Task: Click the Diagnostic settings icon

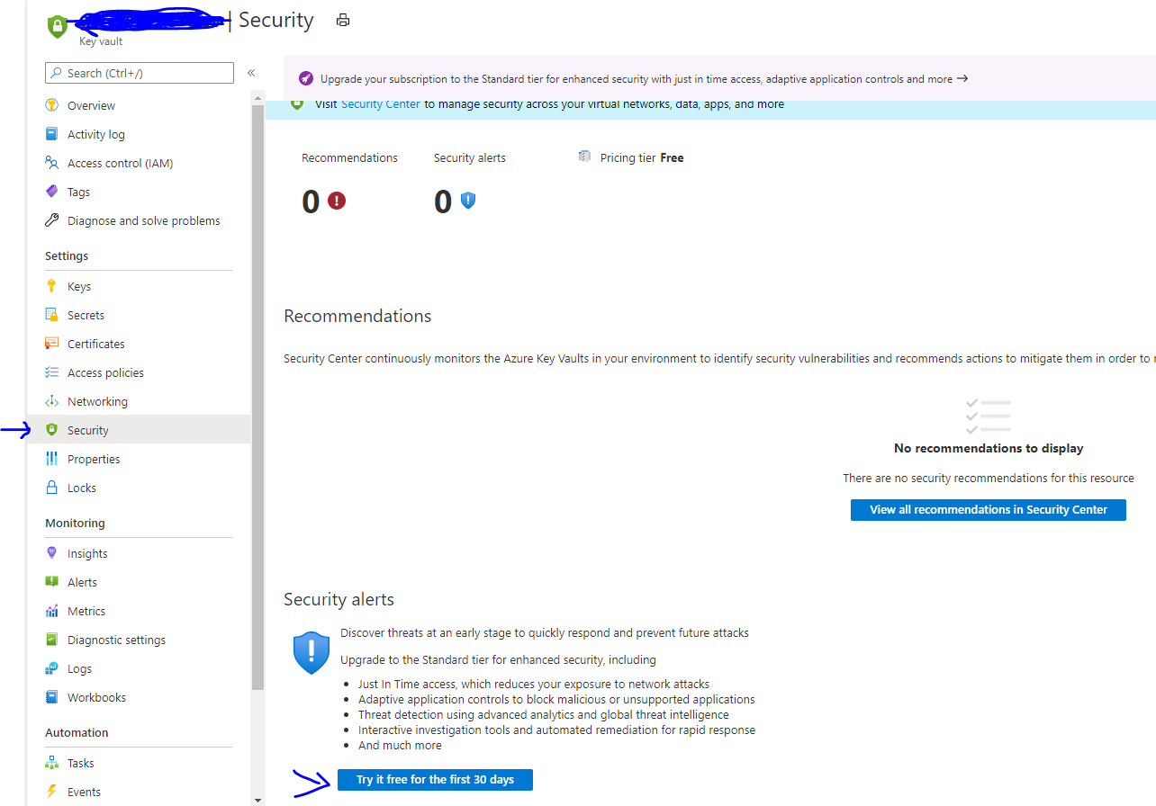Action: [51, 640]
